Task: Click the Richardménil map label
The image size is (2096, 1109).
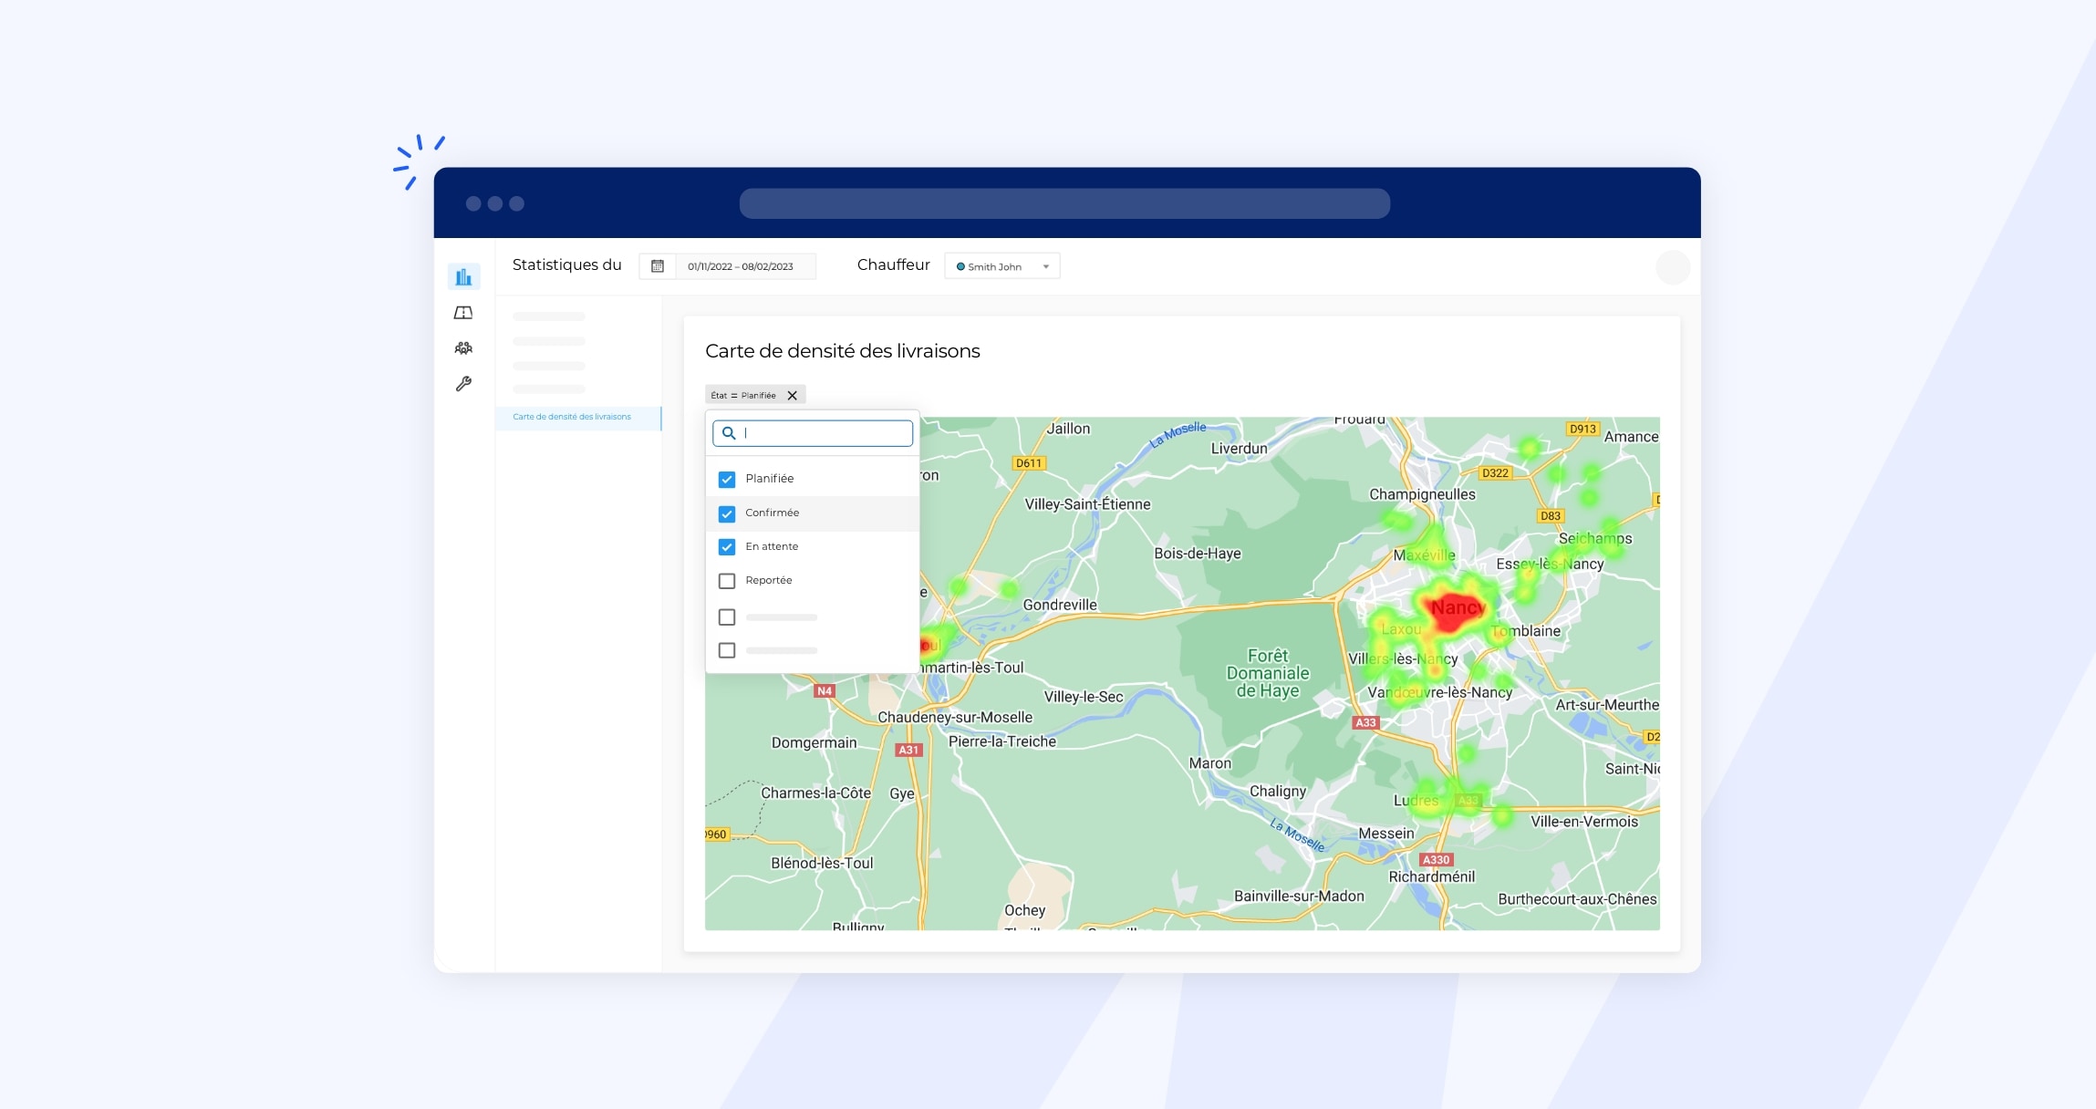Action: click(1431, 876)
